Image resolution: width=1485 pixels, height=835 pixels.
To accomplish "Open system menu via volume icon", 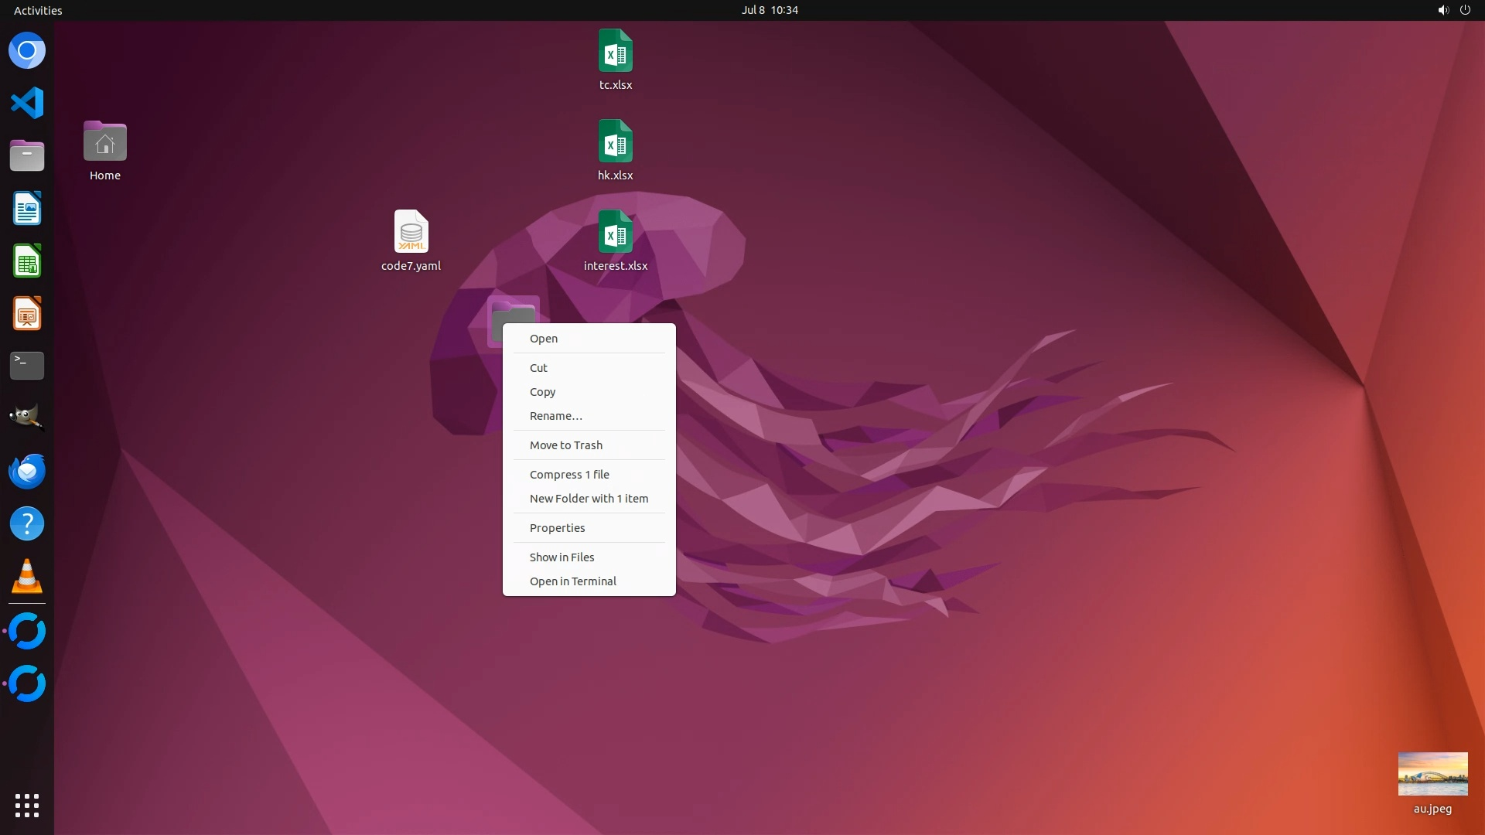I will [1442, 10].
